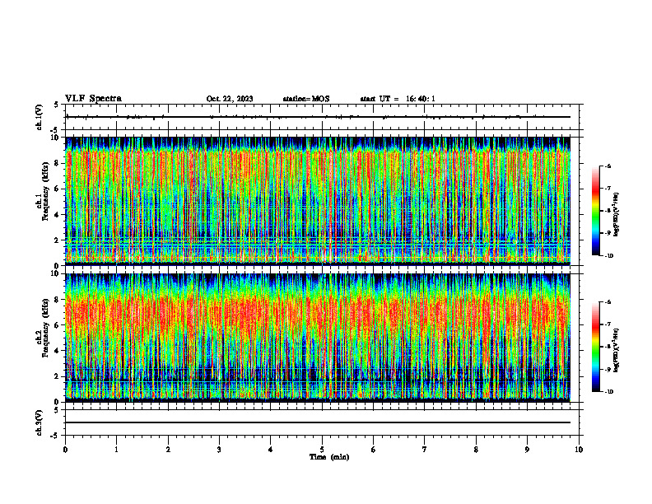Click time axis tick label "3"
The image size is (652, 504).
219,450
